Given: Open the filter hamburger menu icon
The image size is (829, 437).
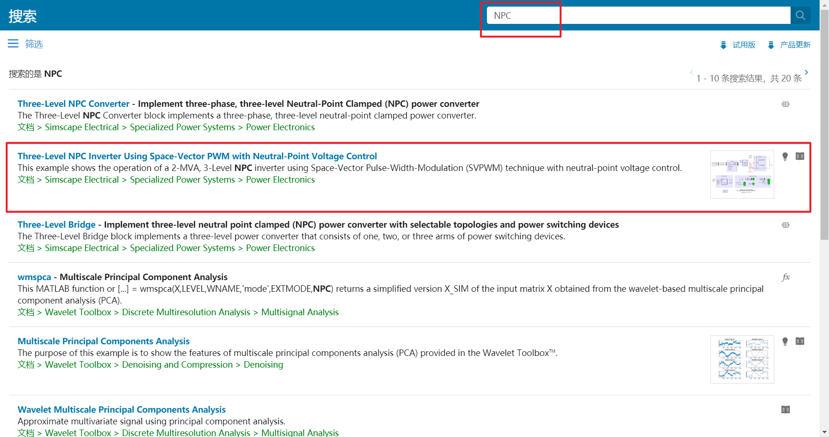Looking at the screenshot, I should [x=13, y=44].
